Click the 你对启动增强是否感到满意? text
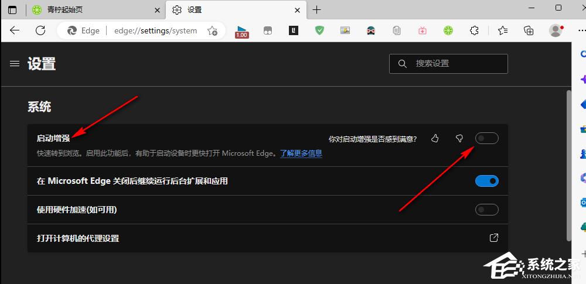The image size is (586, 284). (x=373, y=139)
